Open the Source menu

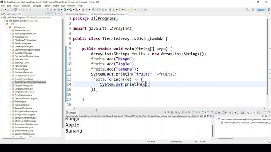click(17, 6)
